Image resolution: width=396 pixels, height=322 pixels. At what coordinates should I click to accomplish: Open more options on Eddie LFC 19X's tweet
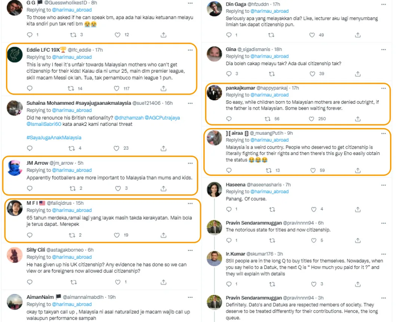190,49
